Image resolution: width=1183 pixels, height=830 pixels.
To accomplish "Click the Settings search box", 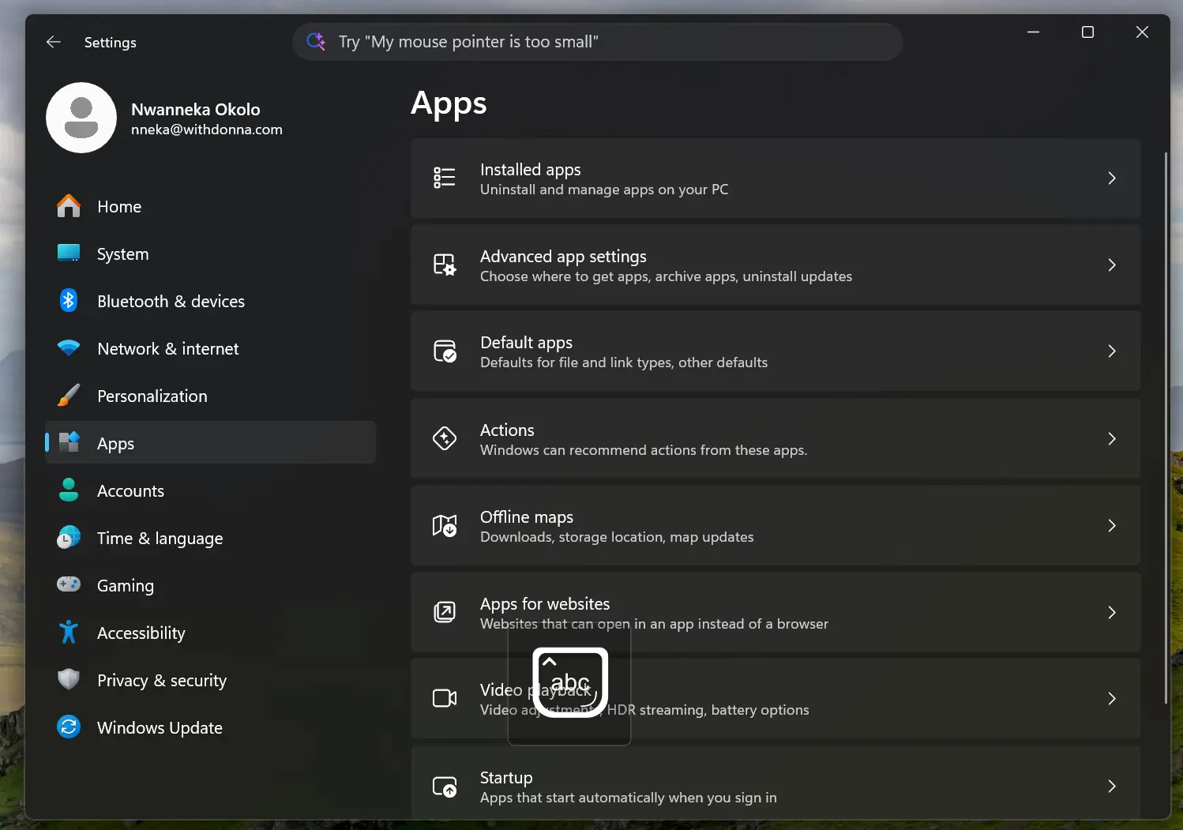I will coord(597,41).
